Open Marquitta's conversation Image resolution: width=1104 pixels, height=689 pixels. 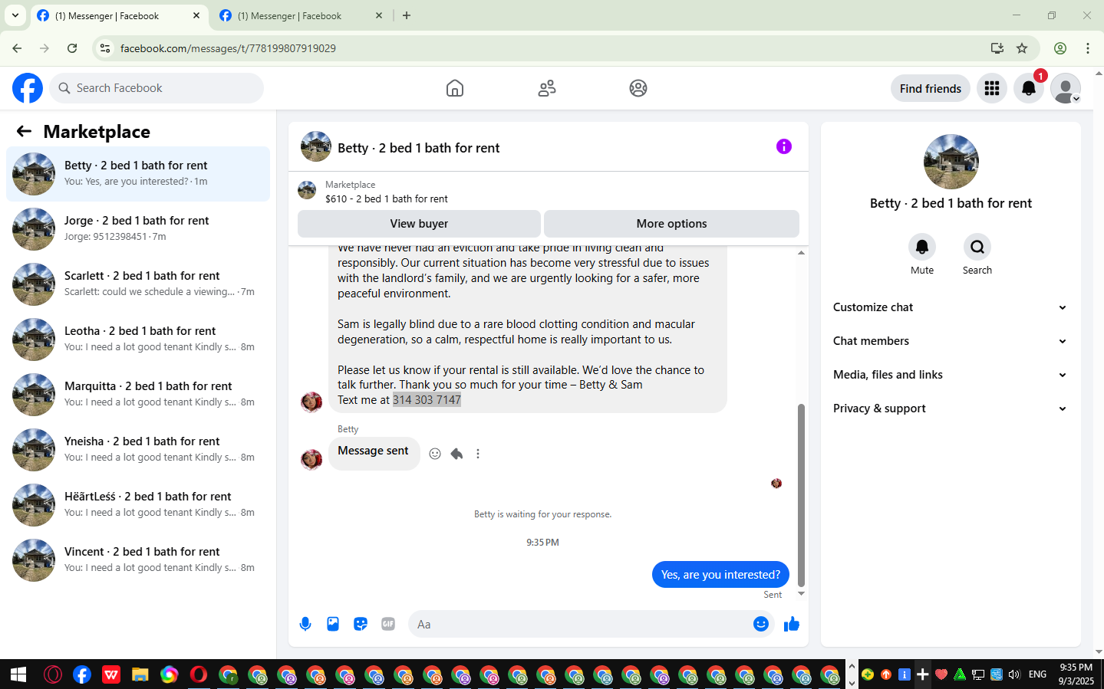[x=138, y=395]
